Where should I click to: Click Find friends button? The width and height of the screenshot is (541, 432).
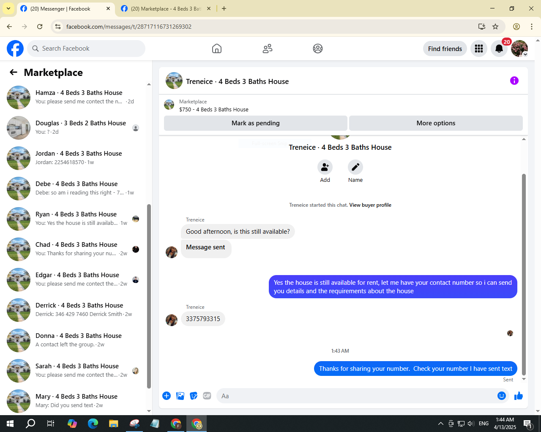tap(445, 49)
